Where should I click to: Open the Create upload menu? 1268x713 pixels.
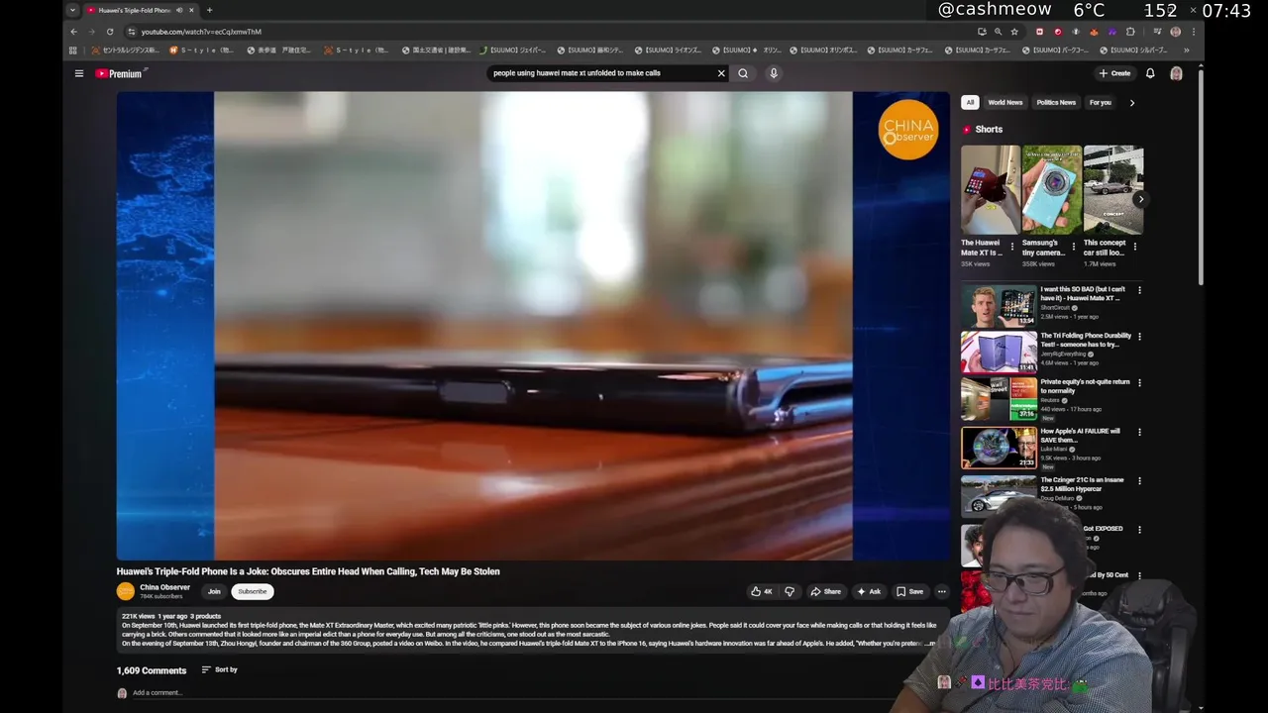(1114, 73)
